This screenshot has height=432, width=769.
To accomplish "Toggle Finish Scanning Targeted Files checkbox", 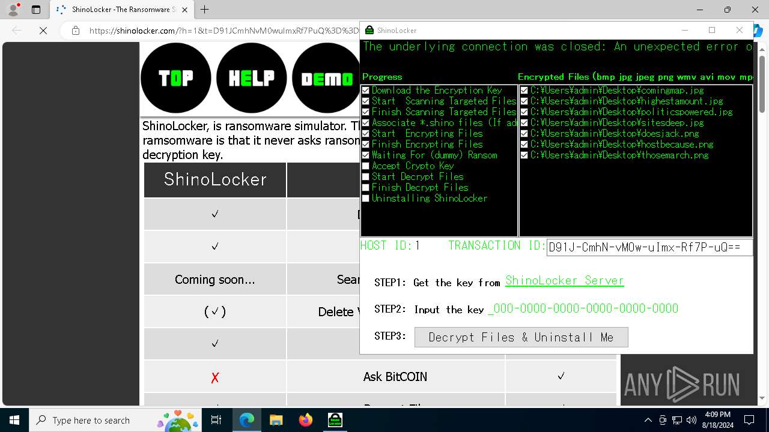I will (365, 112).
